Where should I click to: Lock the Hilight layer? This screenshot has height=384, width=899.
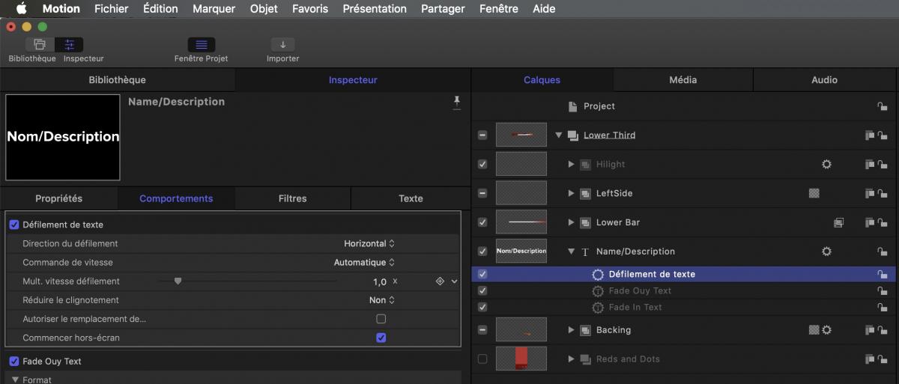click(x=883, y=164)
